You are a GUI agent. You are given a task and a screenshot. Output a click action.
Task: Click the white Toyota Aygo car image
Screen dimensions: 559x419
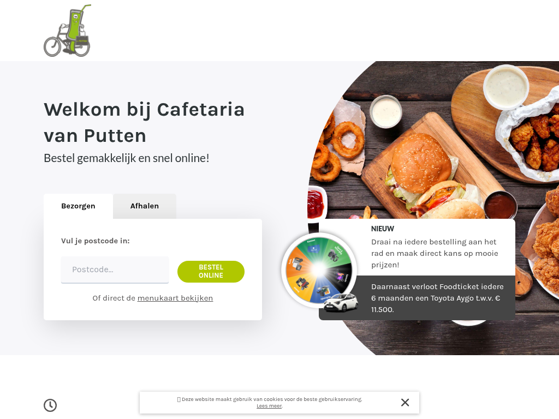[341, 302]
